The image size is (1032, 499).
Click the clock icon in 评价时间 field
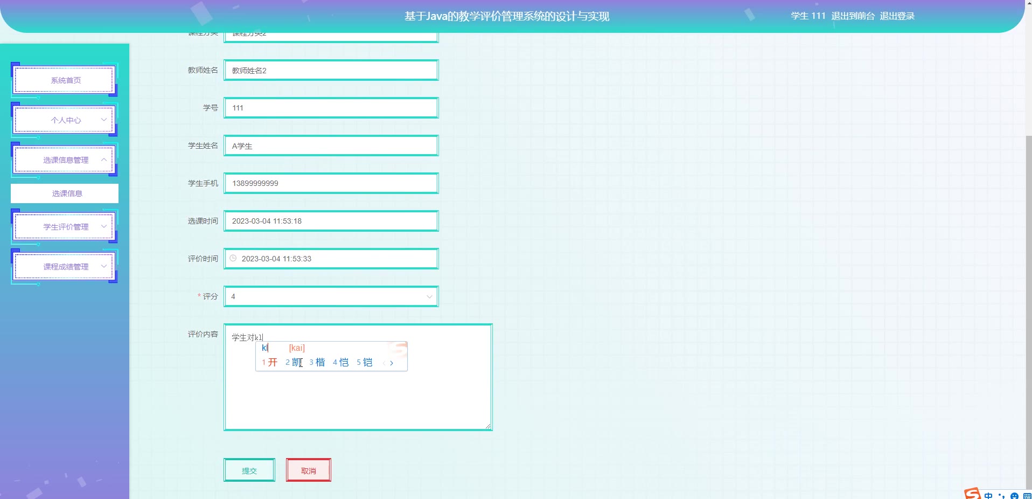[233, 258]
